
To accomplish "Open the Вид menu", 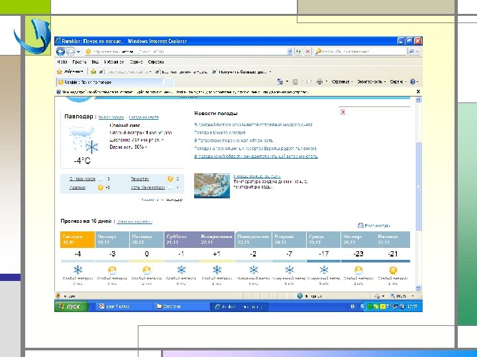I will tap(95, 62).
